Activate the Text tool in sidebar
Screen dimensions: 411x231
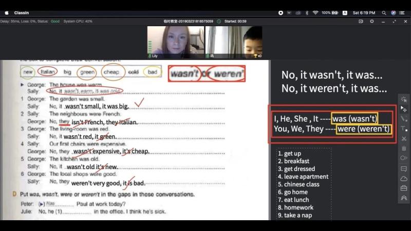pyautogui.click(x=404, y=129)
